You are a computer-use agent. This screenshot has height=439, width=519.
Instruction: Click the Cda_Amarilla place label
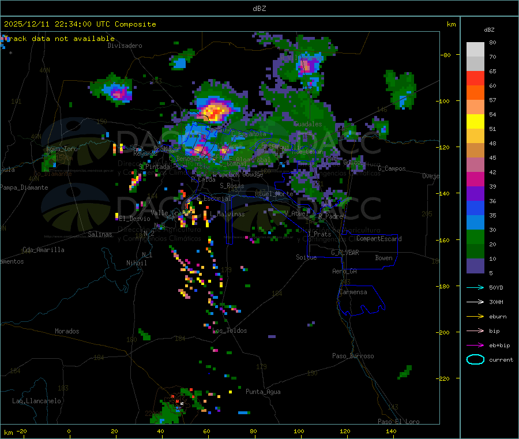point(43,250)
